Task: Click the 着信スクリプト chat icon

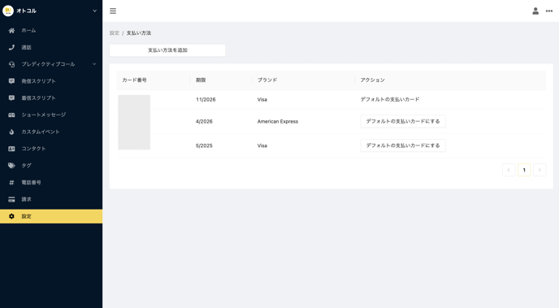Action: [x=11, y=98]
